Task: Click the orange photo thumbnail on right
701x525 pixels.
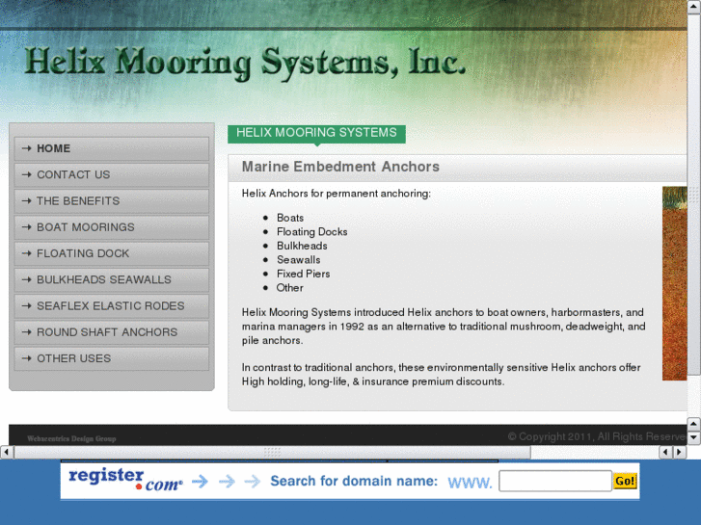Action: click(x=675, y=283)
